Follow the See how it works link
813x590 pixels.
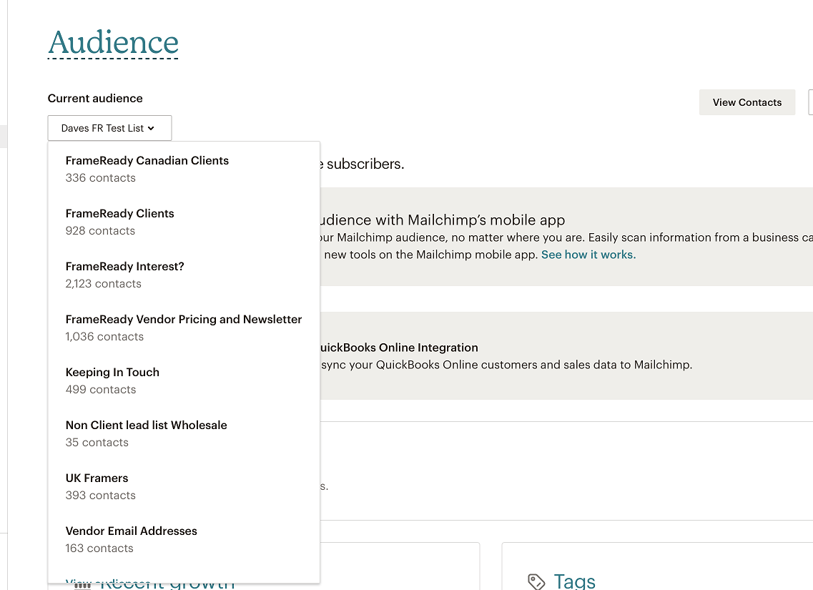(x=588, y=255)
